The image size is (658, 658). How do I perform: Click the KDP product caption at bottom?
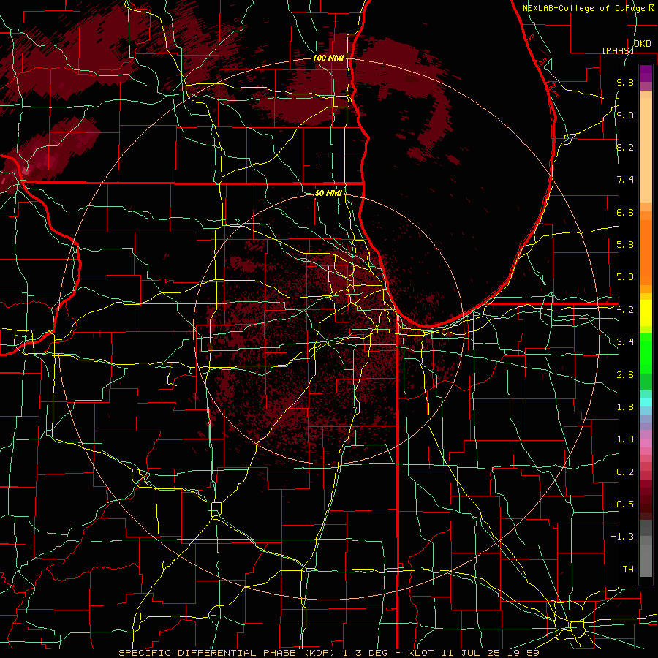[x=329, y=653]
